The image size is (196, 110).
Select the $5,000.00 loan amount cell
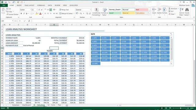point(36,43)
